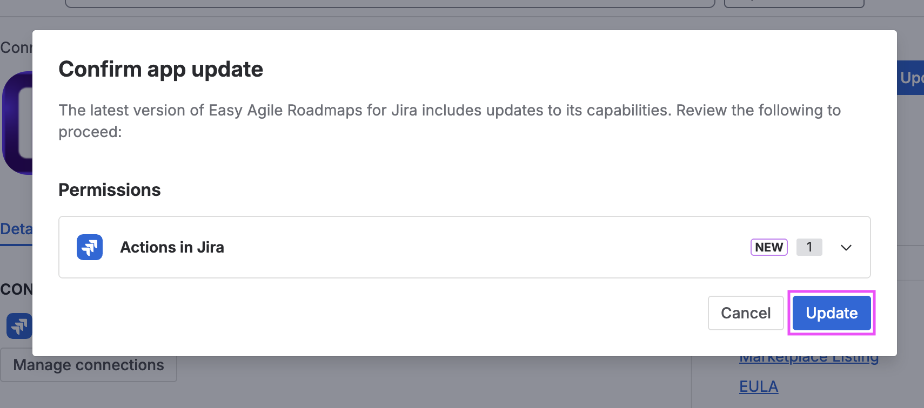Expand the Actions in Jira chevron
Screen dimensions: 924x408
tap(846, 248)
